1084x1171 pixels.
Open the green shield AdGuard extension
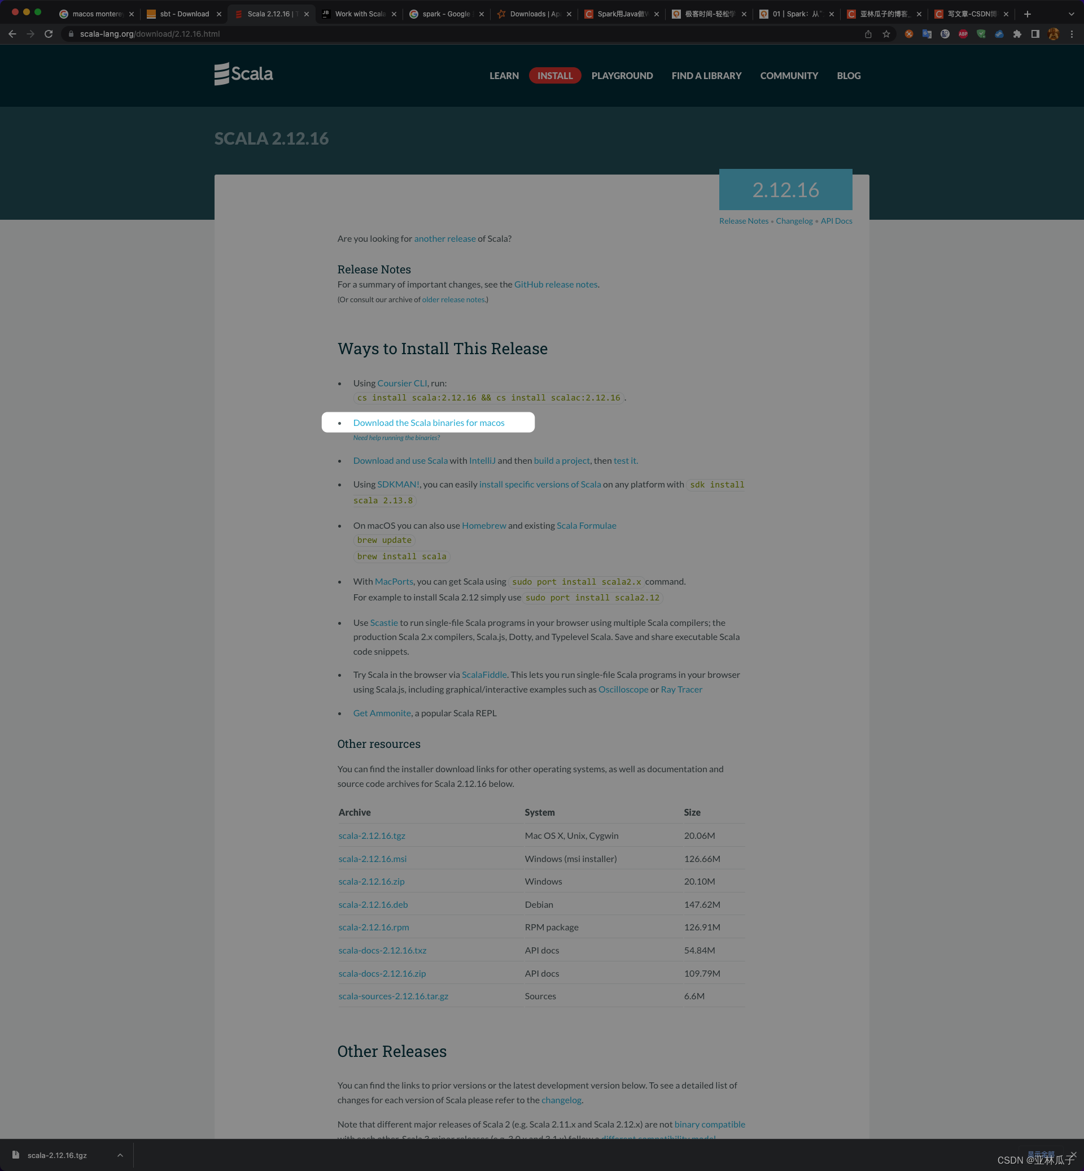(x=981, y=34)
